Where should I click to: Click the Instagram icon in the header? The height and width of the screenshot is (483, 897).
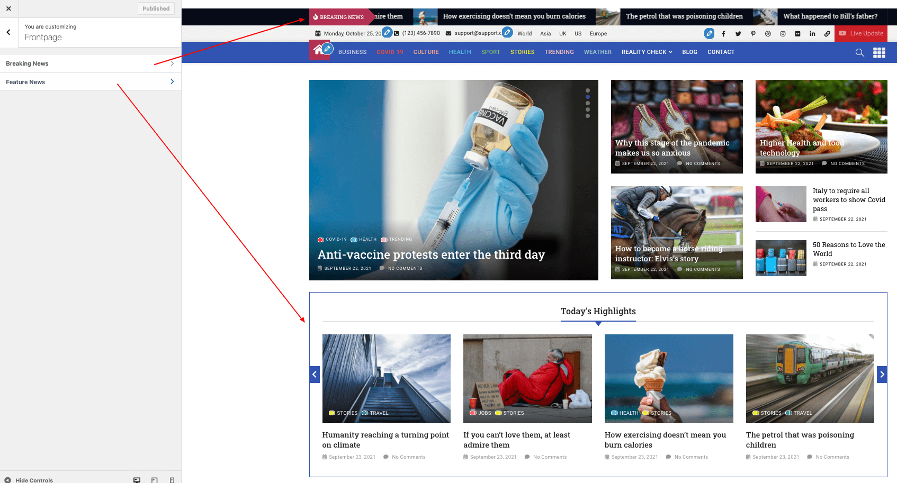[783, 34]
